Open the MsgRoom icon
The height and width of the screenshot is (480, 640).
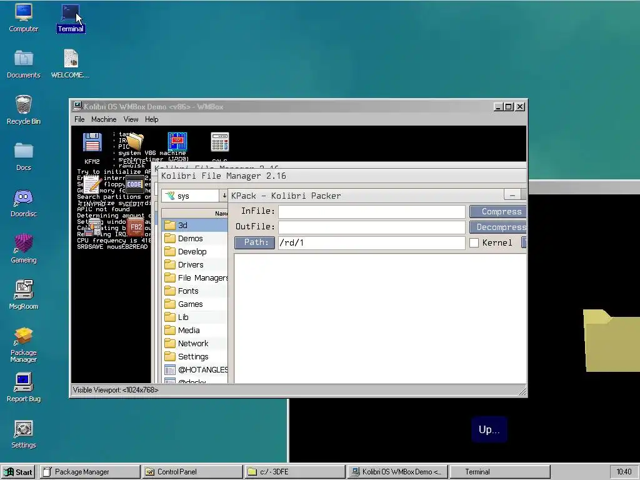pyautogui.click(x=24, y=295)
